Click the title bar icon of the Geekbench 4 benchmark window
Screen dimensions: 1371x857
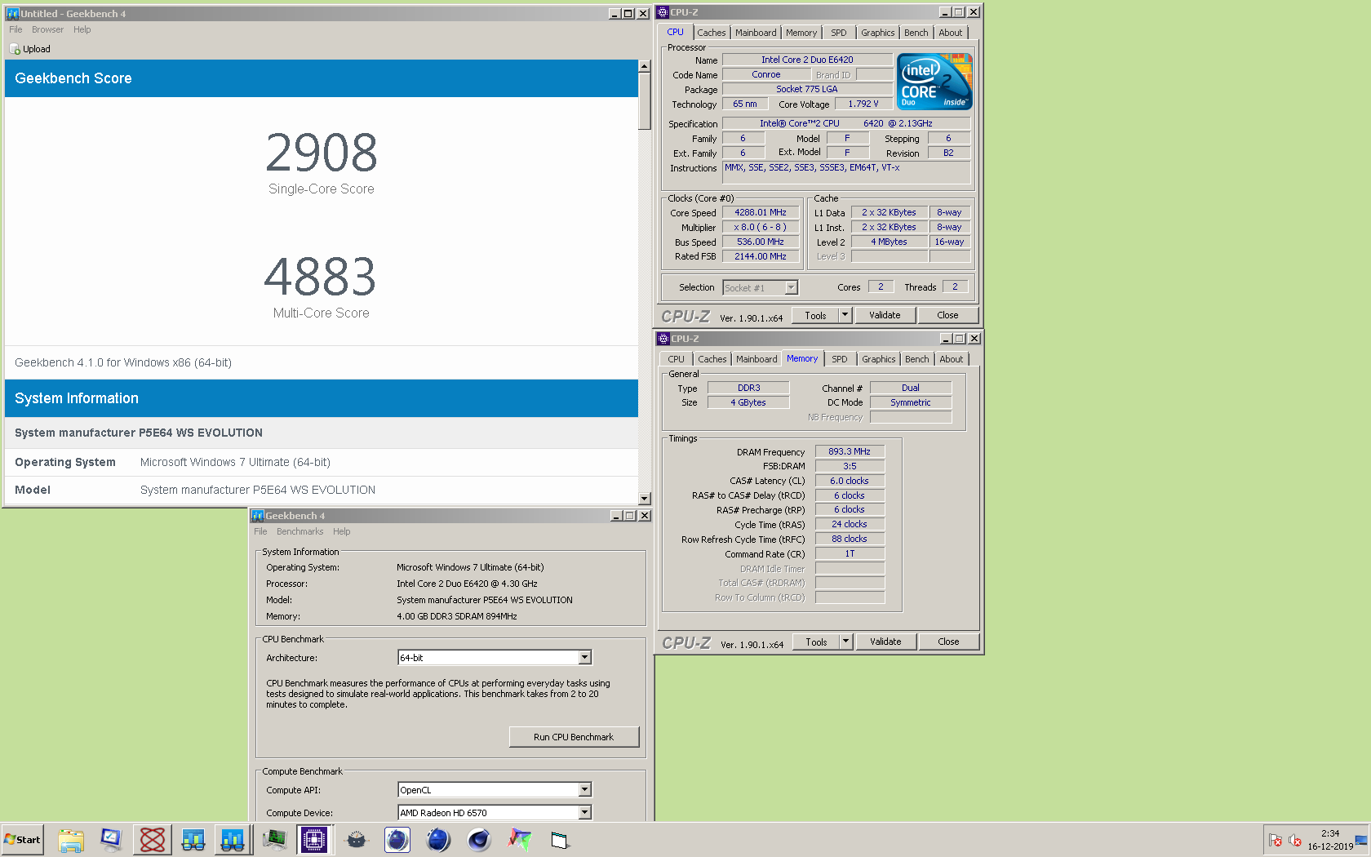point(258,516)
